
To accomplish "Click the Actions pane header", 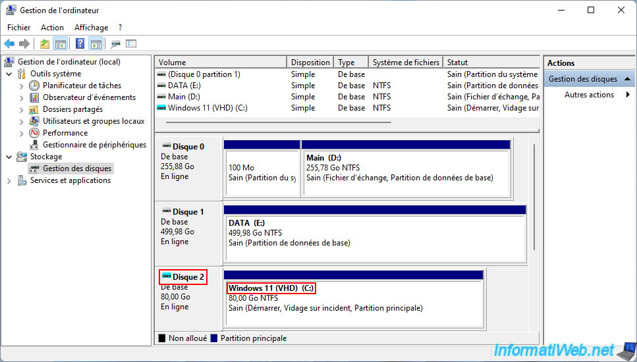I will (589, 63).
